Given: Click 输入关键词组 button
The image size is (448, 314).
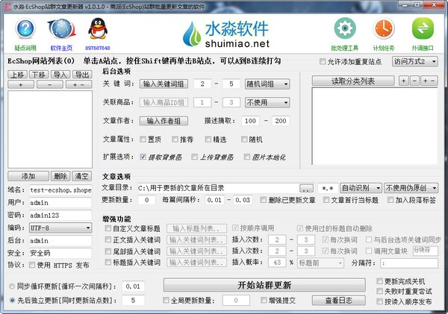Looking at the screenshot, I should click(x=164, y=84).
